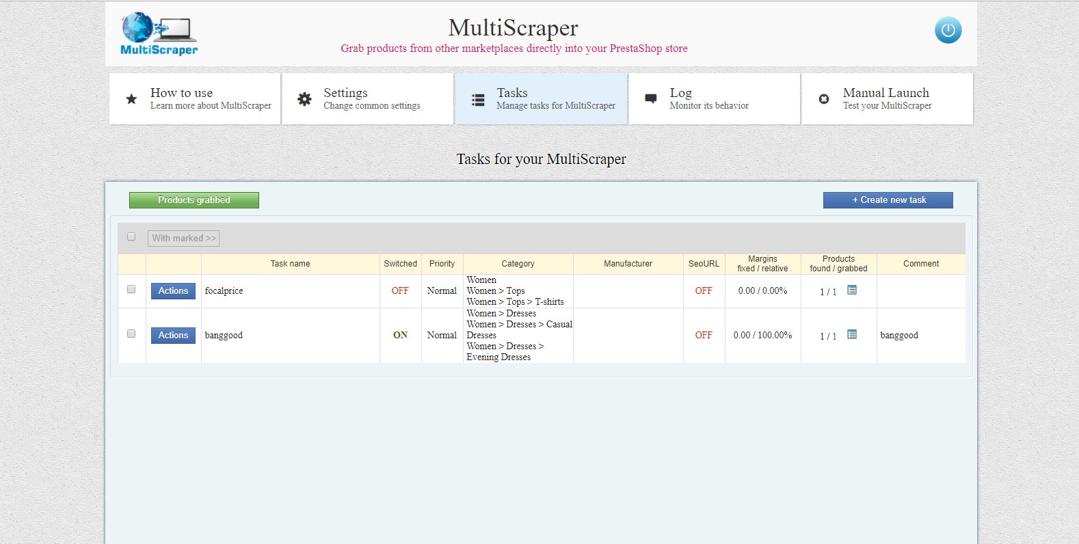Open the How to use tab
Screen dimensions: 1079x544
click(195, 99)
